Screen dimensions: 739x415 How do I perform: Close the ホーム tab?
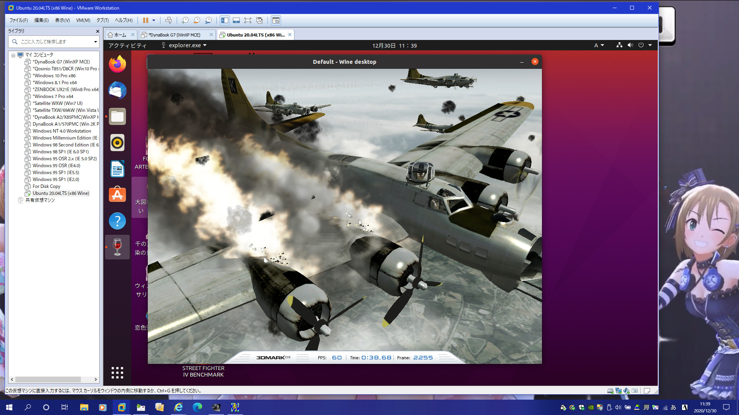pos(133,35)
